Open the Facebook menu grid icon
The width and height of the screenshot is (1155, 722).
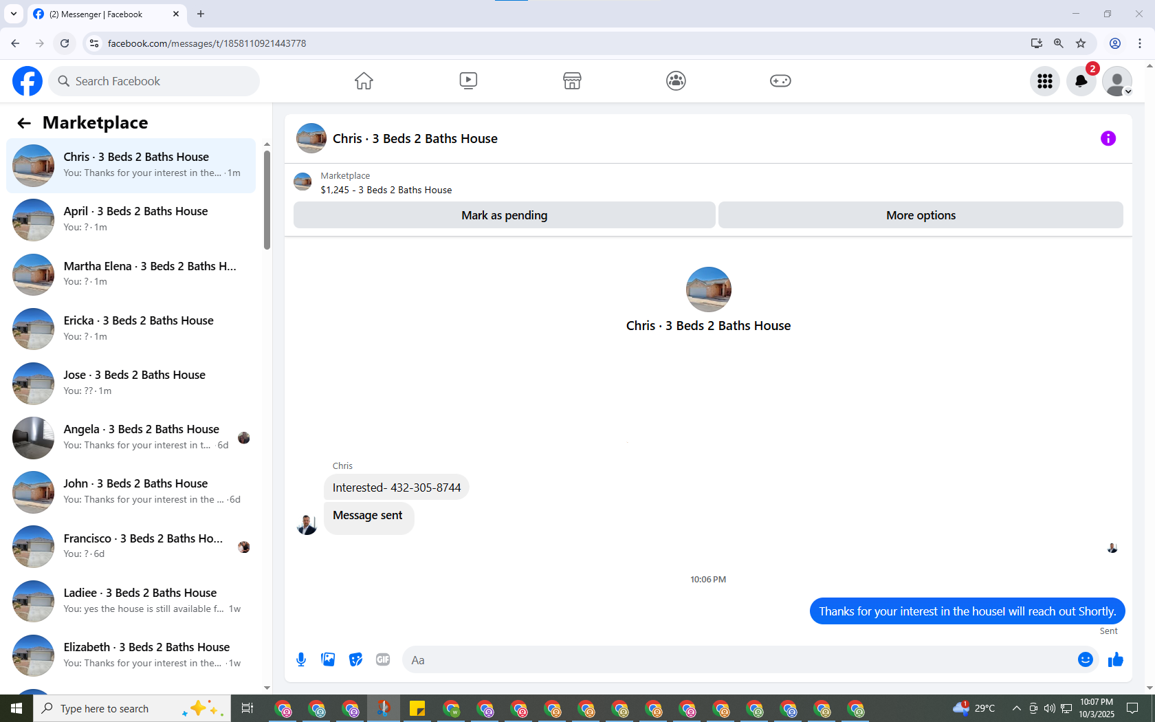click(x=1045, y=81)
